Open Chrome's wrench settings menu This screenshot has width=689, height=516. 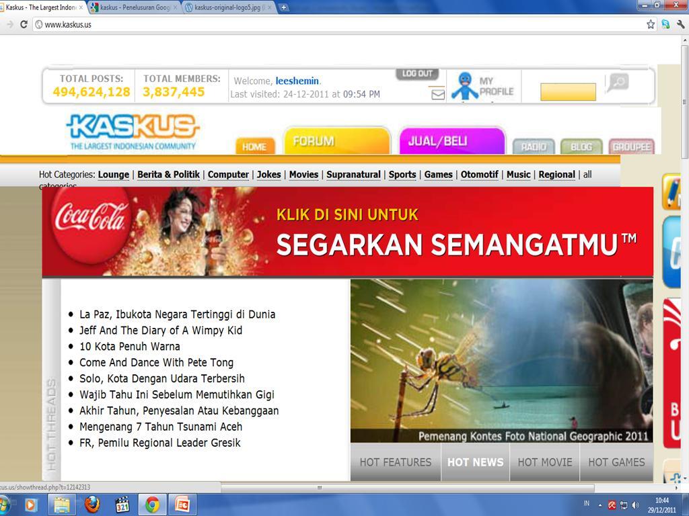click(x=680, y=24)
